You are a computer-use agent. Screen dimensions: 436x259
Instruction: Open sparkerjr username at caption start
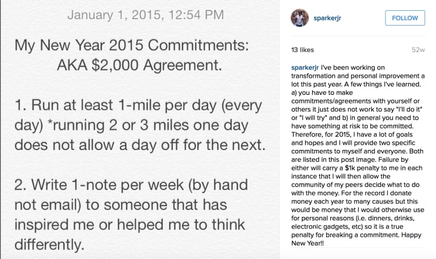pyautogui.click(x=305, y=68)
